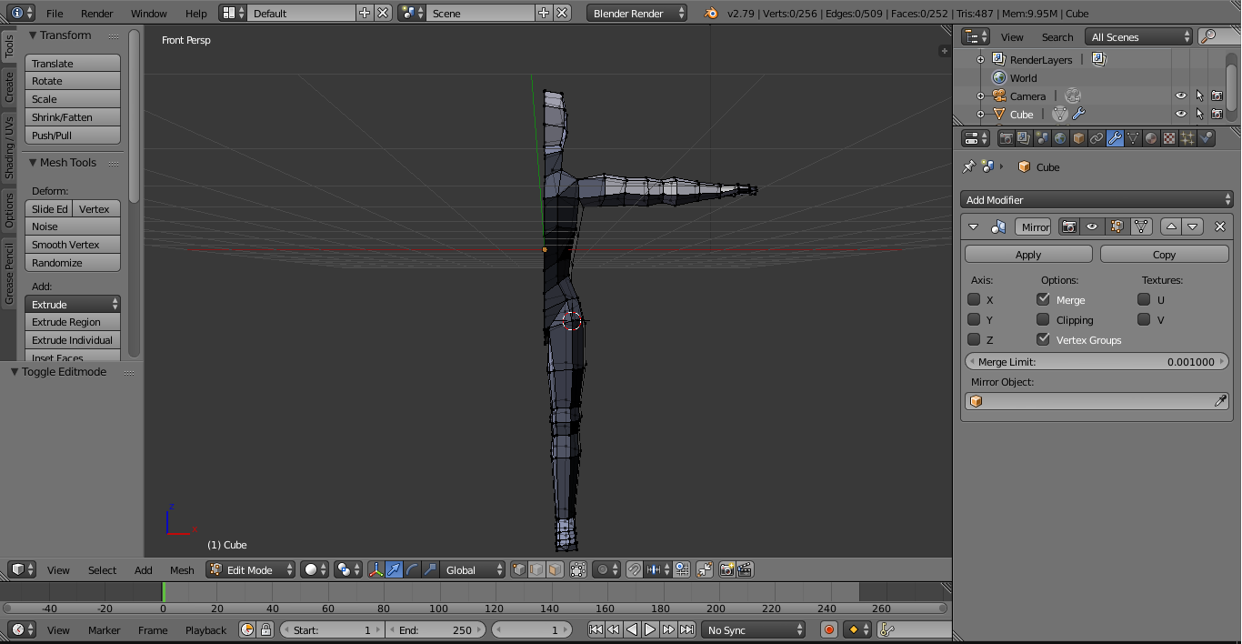Viewport: 1242px width, 644px height.
Task: Open the Render menu in top bar
Action: point(96,14)
